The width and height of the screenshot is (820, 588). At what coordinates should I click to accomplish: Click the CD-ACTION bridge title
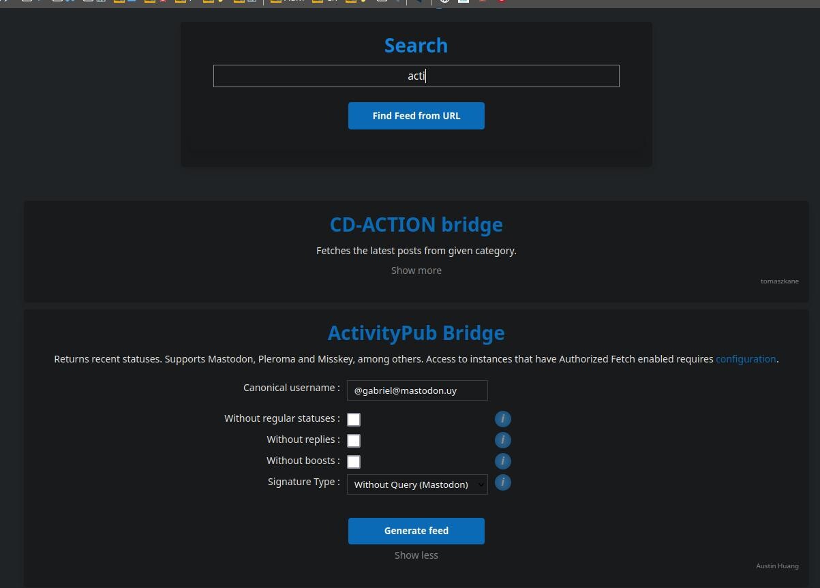(x=416, y=225)
